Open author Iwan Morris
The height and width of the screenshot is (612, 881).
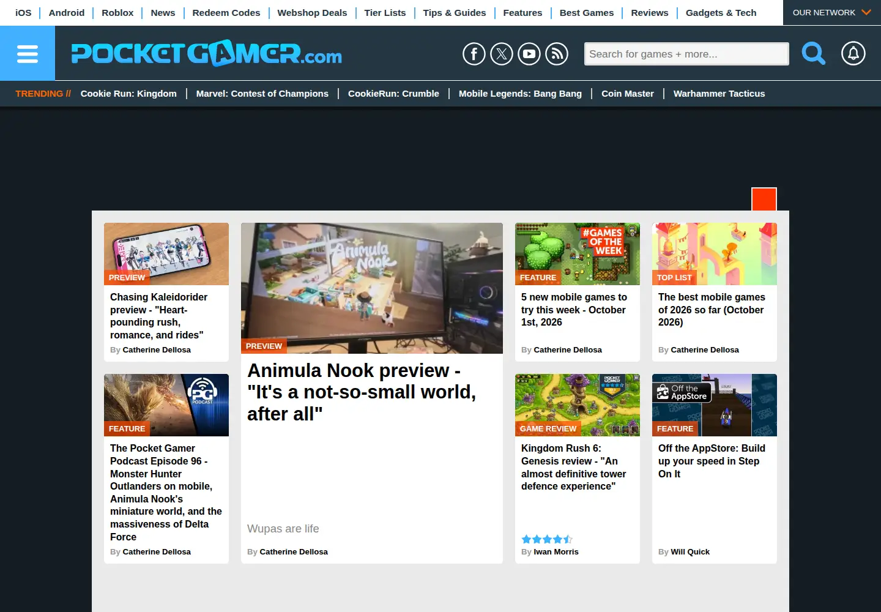(556, 551)
